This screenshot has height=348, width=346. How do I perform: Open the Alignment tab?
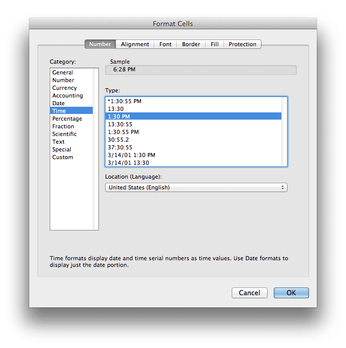tap(135, 44)
